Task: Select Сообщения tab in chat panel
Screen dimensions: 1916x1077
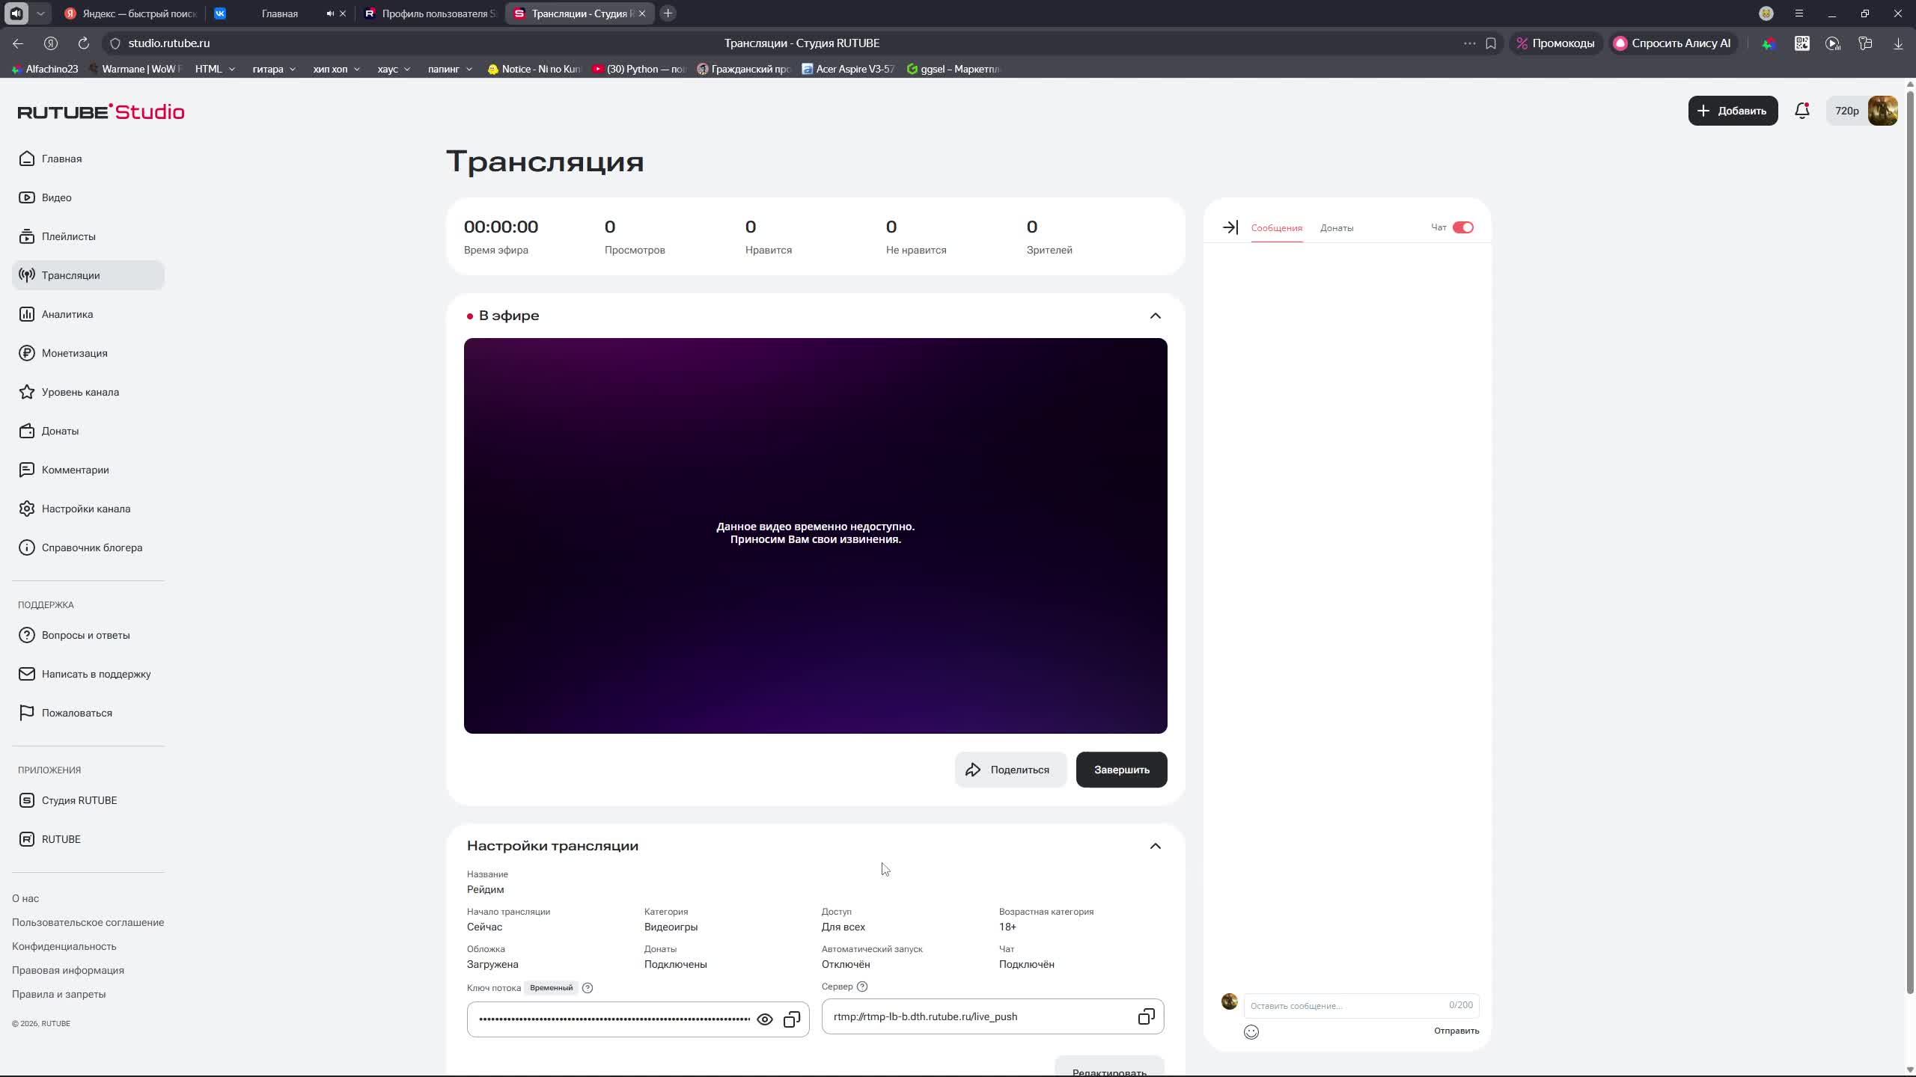Action: click(1276, 228)
